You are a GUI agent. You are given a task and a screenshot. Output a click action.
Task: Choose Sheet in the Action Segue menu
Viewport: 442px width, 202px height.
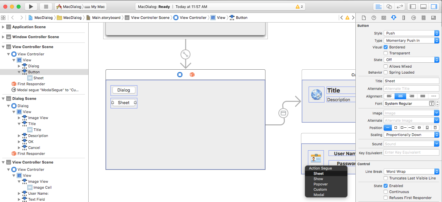click(x=318, y=173)
